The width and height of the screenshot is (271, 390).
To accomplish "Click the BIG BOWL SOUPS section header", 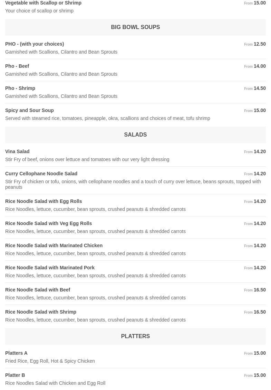I will coord(135,27).
